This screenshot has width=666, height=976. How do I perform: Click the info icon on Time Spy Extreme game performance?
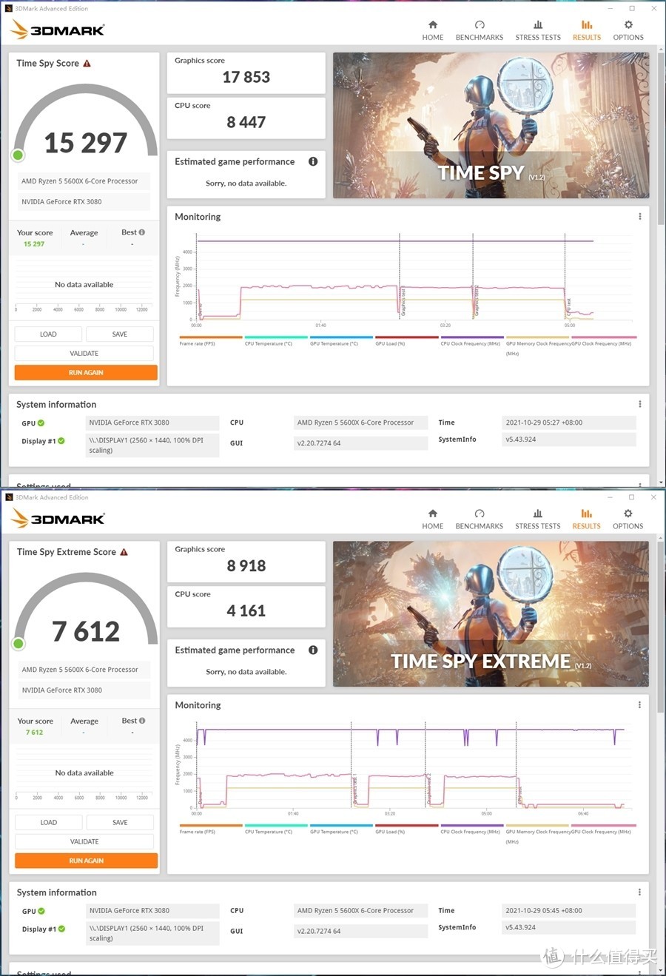[x=313, y=650]
